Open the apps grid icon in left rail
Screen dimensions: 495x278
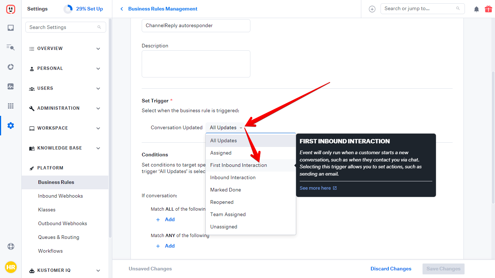[x=11, y=106]
